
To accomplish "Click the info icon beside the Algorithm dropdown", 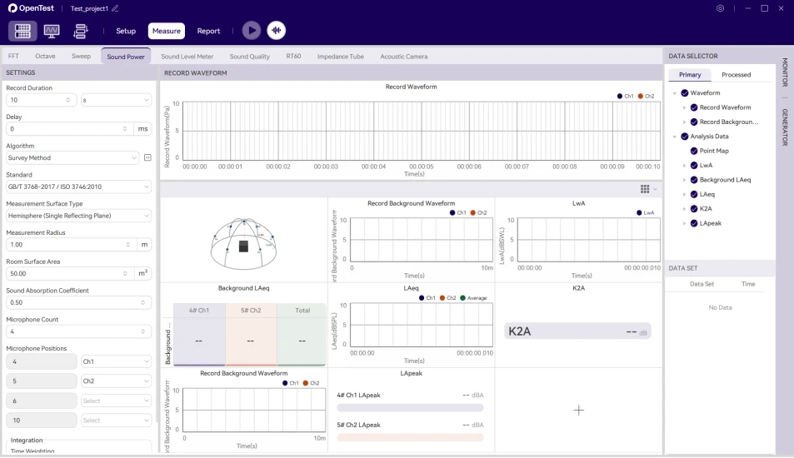I will tap(147, 157).
